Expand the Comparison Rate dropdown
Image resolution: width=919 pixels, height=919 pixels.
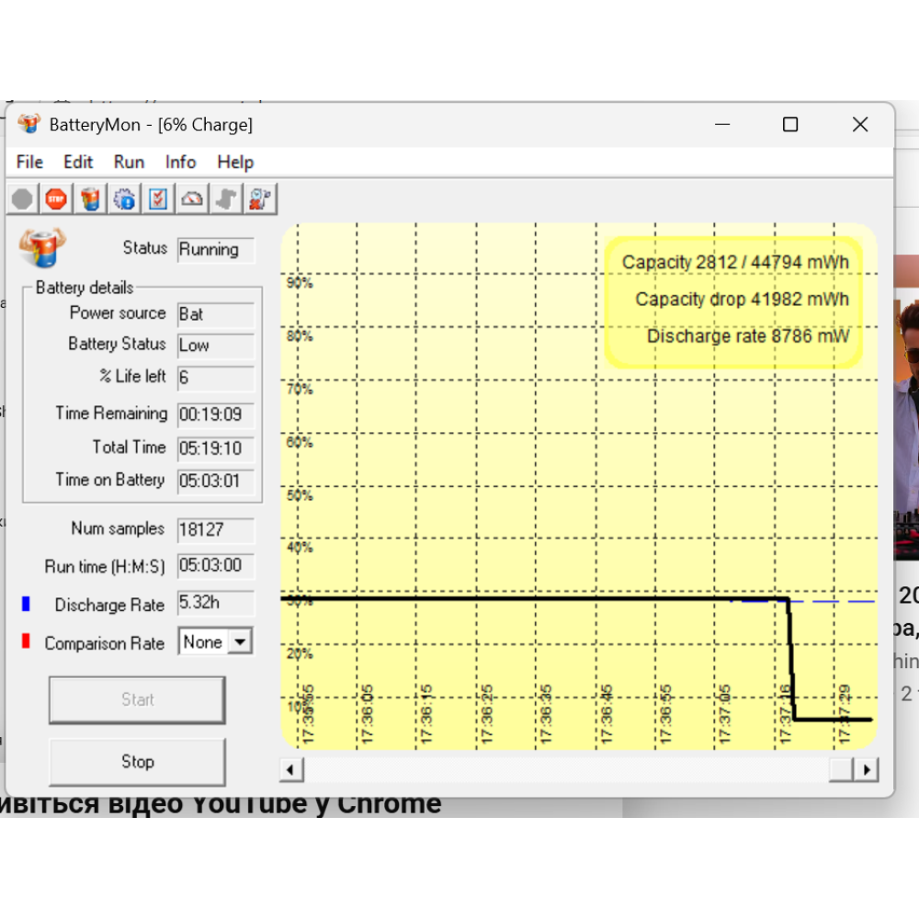coord(240,641)
